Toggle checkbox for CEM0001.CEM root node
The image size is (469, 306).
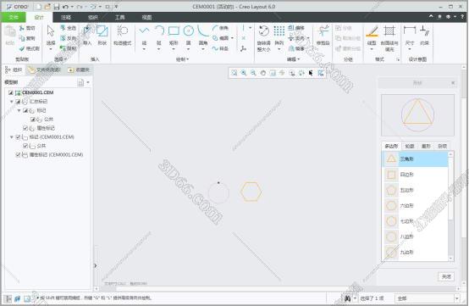(11, 93)
